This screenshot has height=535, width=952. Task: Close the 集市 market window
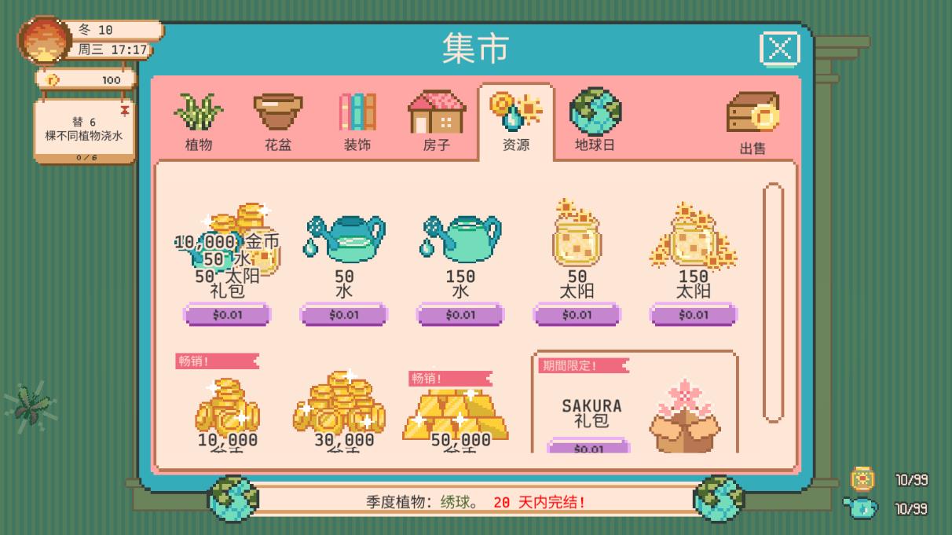[780, 49]
